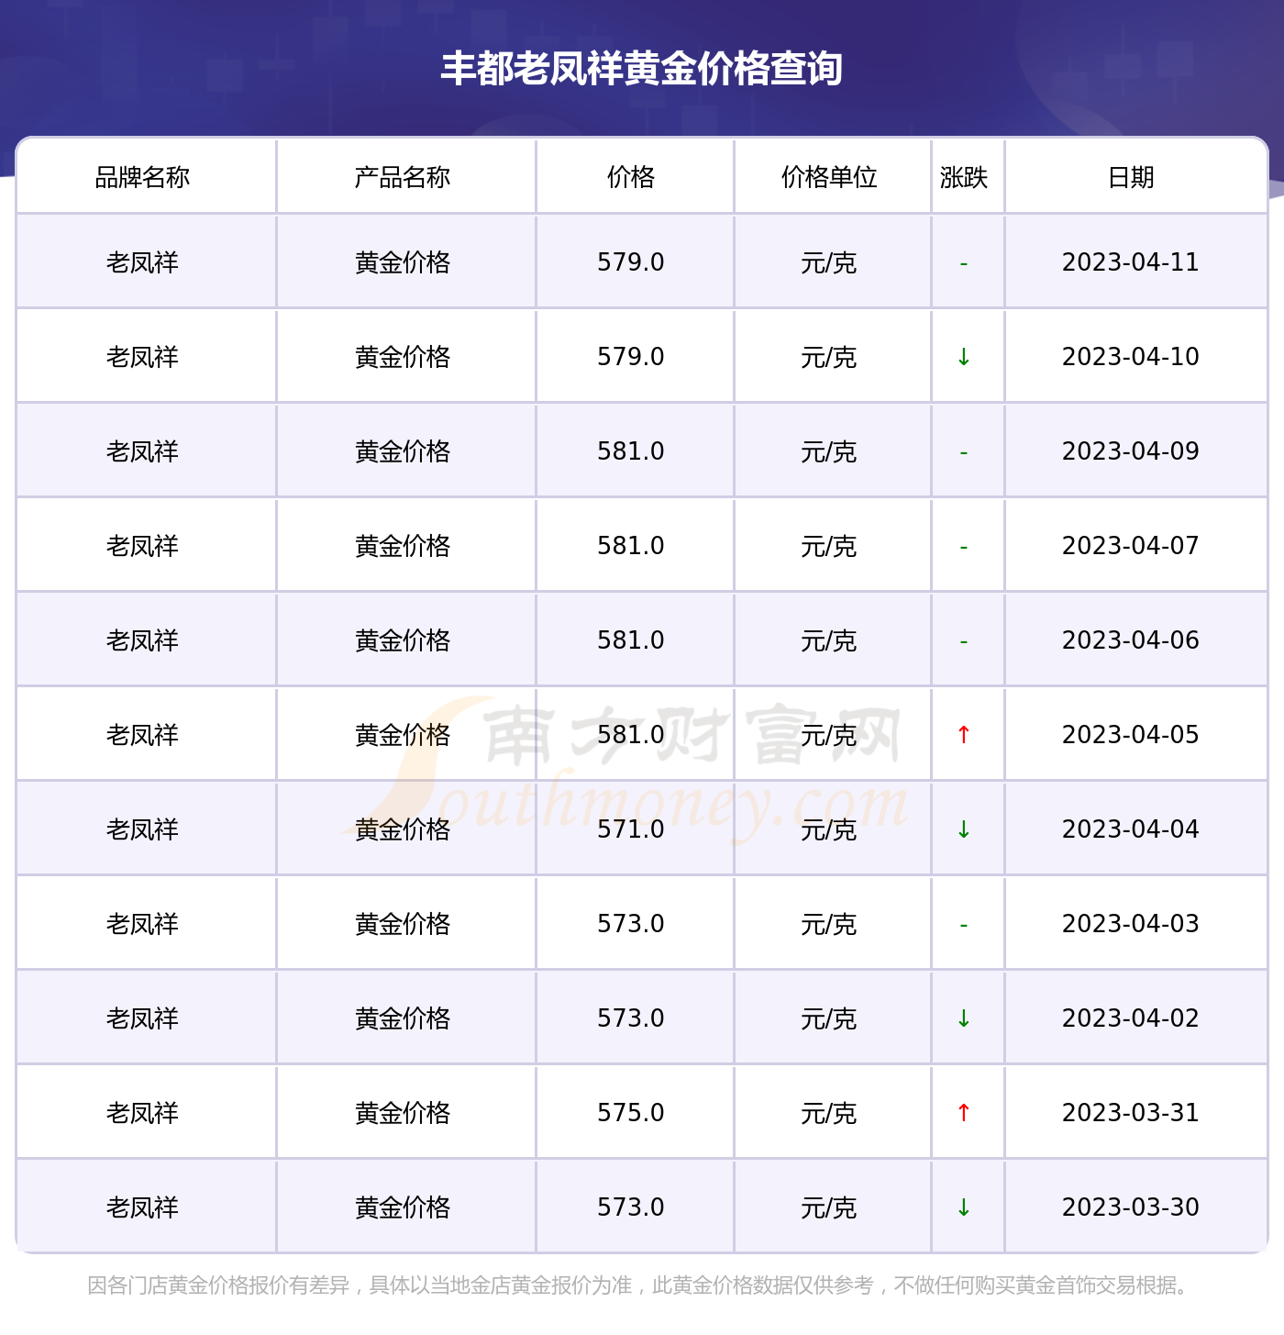Click the 575.0 price cell
Image resolution: width=1284 pixels, height=1335 pixels.
[x=631, y=1113]
